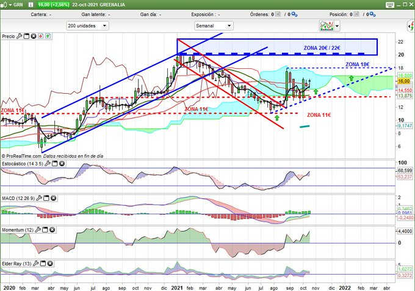
Task: Open the 200 unidades dropdown
Action: [87, 26]
